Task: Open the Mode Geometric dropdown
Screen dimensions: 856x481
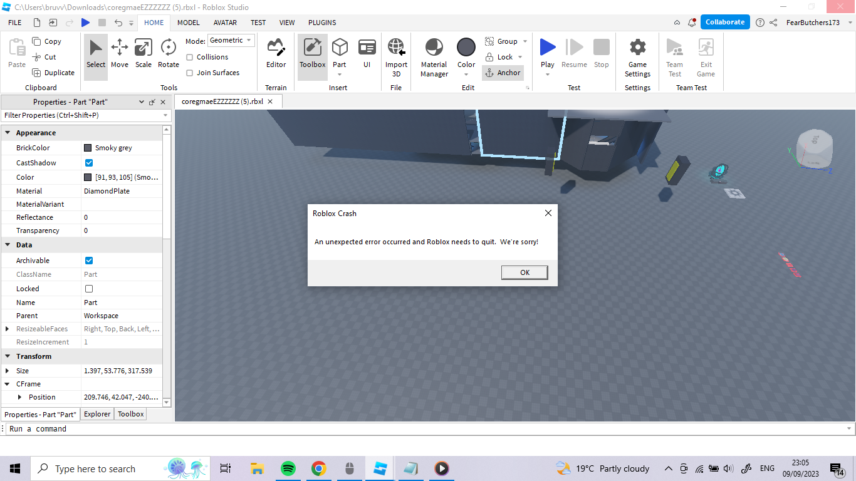Action: pyautogui.click(x=231, y=40)
